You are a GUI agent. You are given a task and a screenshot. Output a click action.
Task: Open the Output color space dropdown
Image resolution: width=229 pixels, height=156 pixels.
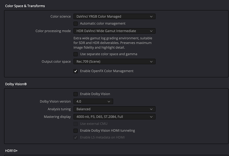click(x=114, y=61)
